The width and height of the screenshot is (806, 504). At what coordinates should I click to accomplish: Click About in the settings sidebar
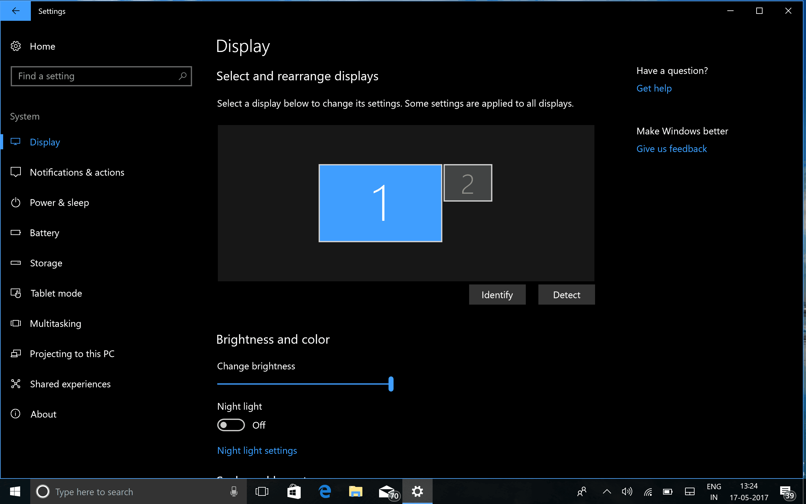click(43, 414)
